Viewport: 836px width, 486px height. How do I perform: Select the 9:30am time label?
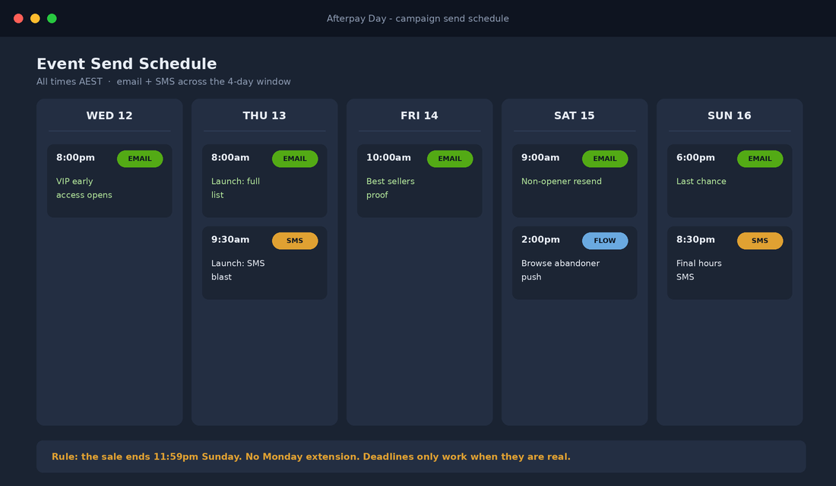[x=230, y=240]
